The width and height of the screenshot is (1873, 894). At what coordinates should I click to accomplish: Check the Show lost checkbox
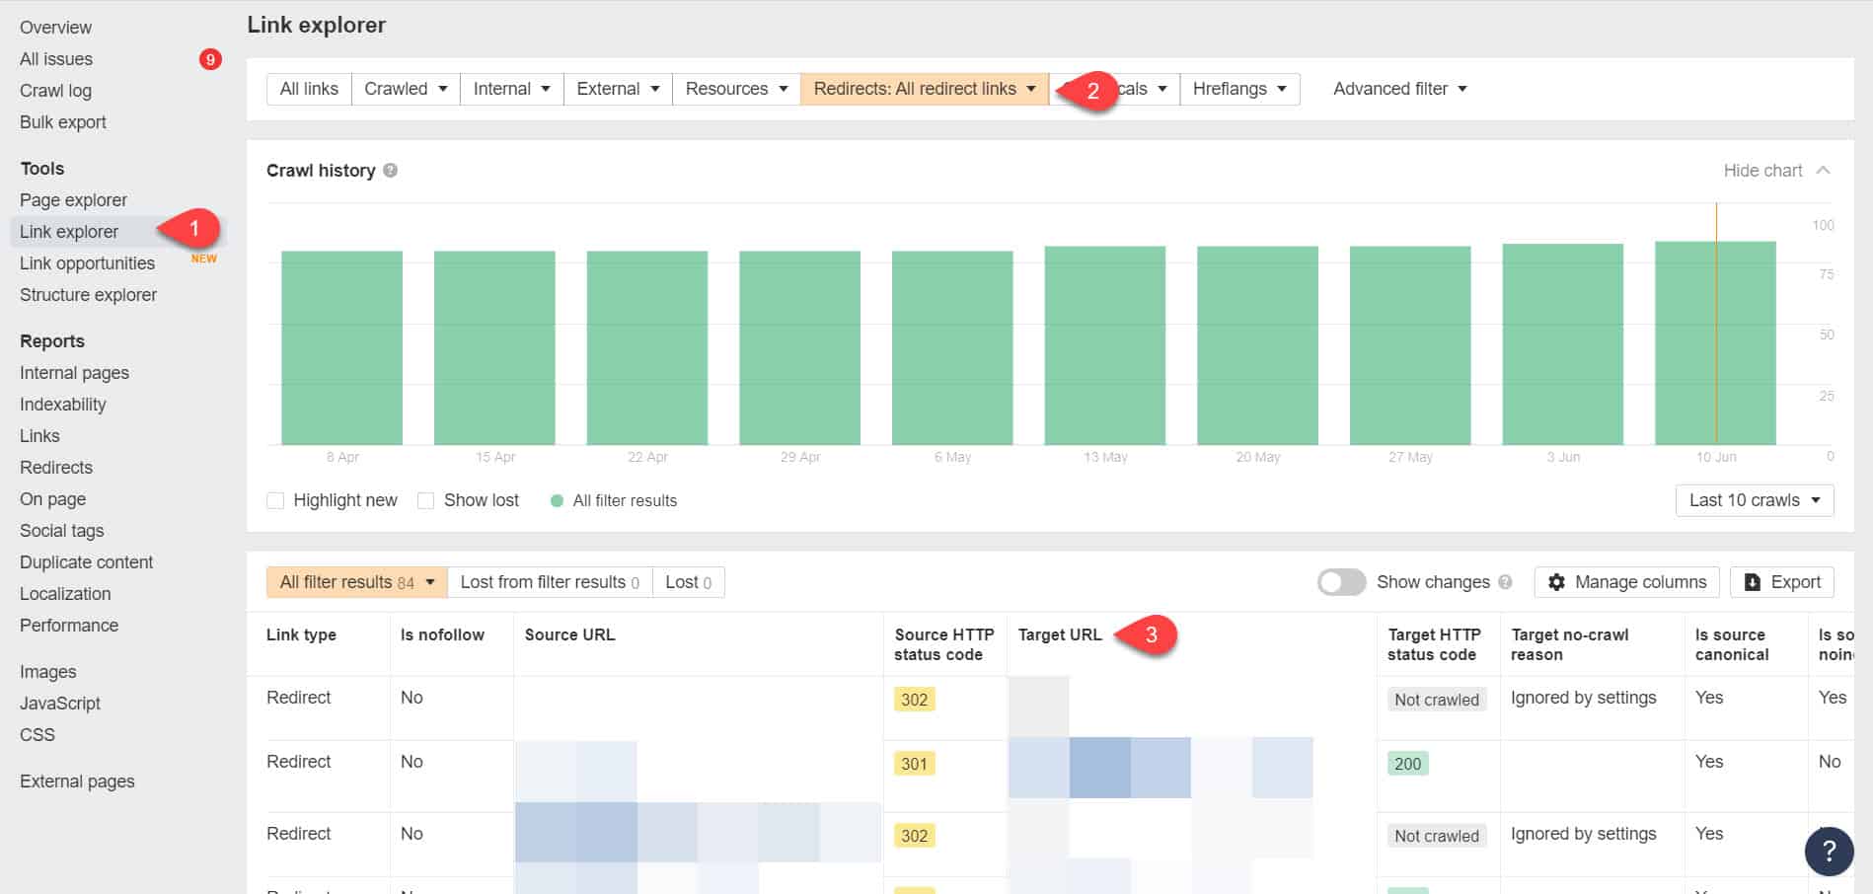click(425, 500)
